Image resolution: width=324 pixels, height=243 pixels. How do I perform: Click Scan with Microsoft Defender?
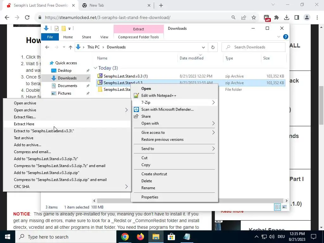[x=174, y=109]
